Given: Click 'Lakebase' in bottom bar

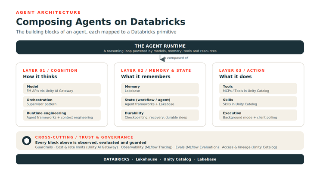Looking at the screenshot, I should (x=207, y=159).
